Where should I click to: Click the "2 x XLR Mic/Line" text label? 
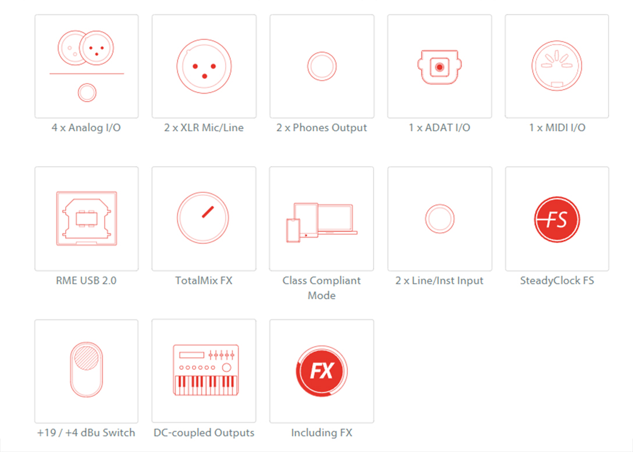204,128
